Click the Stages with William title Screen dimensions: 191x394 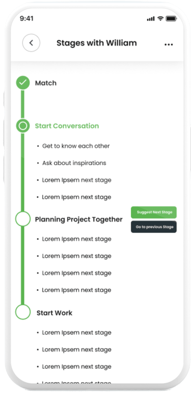[x=97, y=43]
